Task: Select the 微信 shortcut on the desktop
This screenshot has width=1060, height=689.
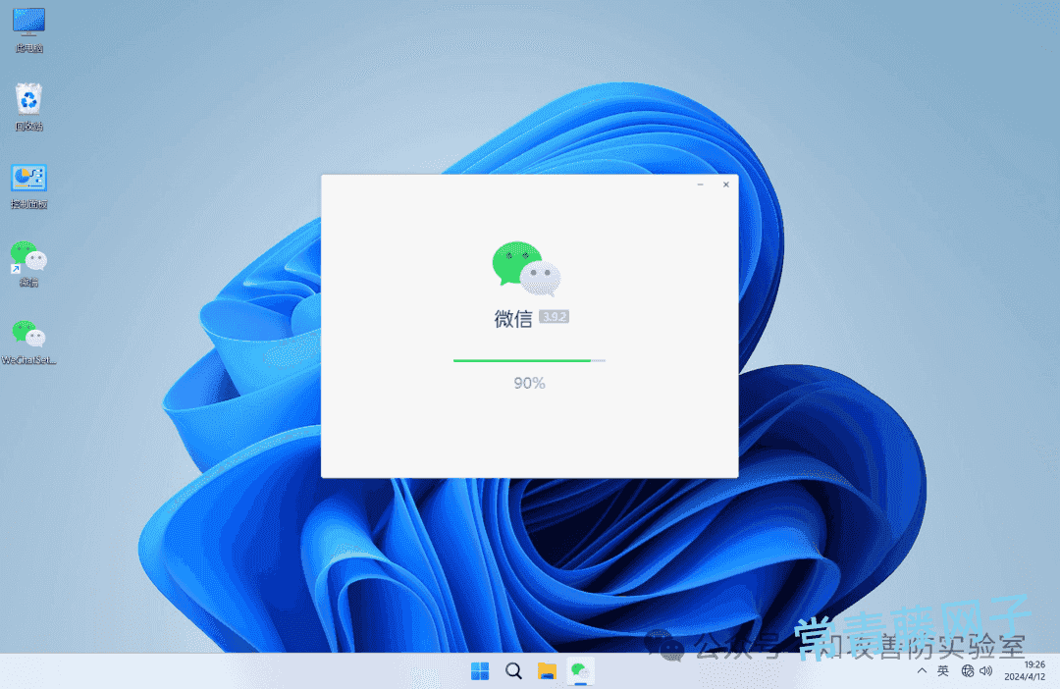Action: coord(28,264)
